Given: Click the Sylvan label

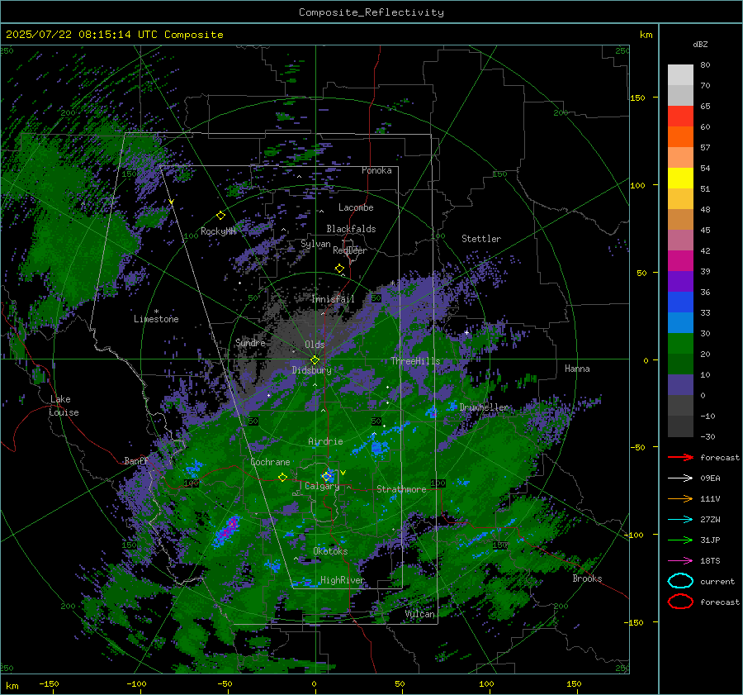Looking at the screenshot, I should tap(315, 244).
